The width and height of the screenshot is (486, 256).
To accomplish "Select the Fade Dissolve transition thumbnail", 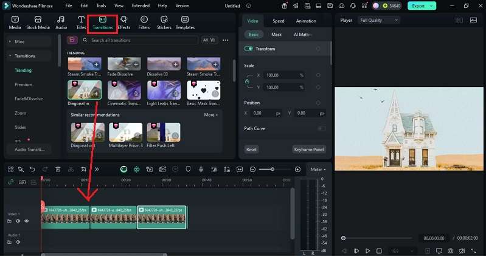I will (124, 64).
